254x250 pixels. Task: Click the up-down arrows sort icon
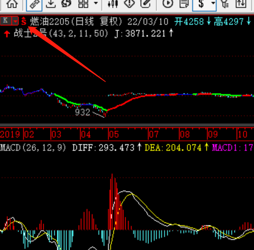coord(241,3)
